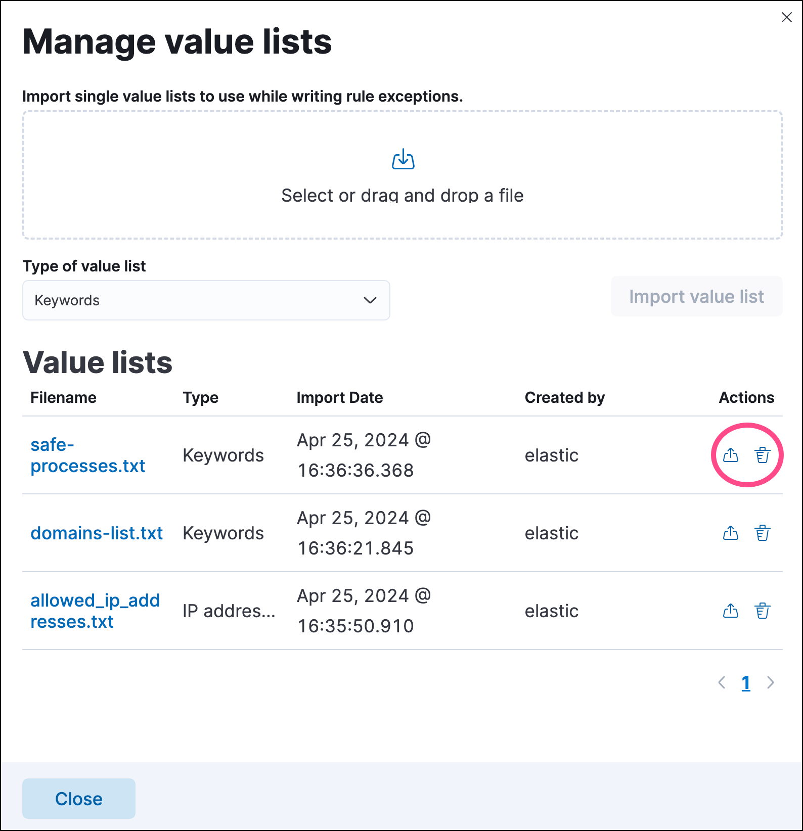
Task: Open the allowed_ip_addresses.txt file link
Action: coord(95,611)
